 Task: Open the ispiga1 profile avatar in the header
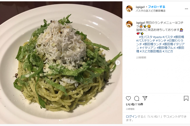[129, 9]
